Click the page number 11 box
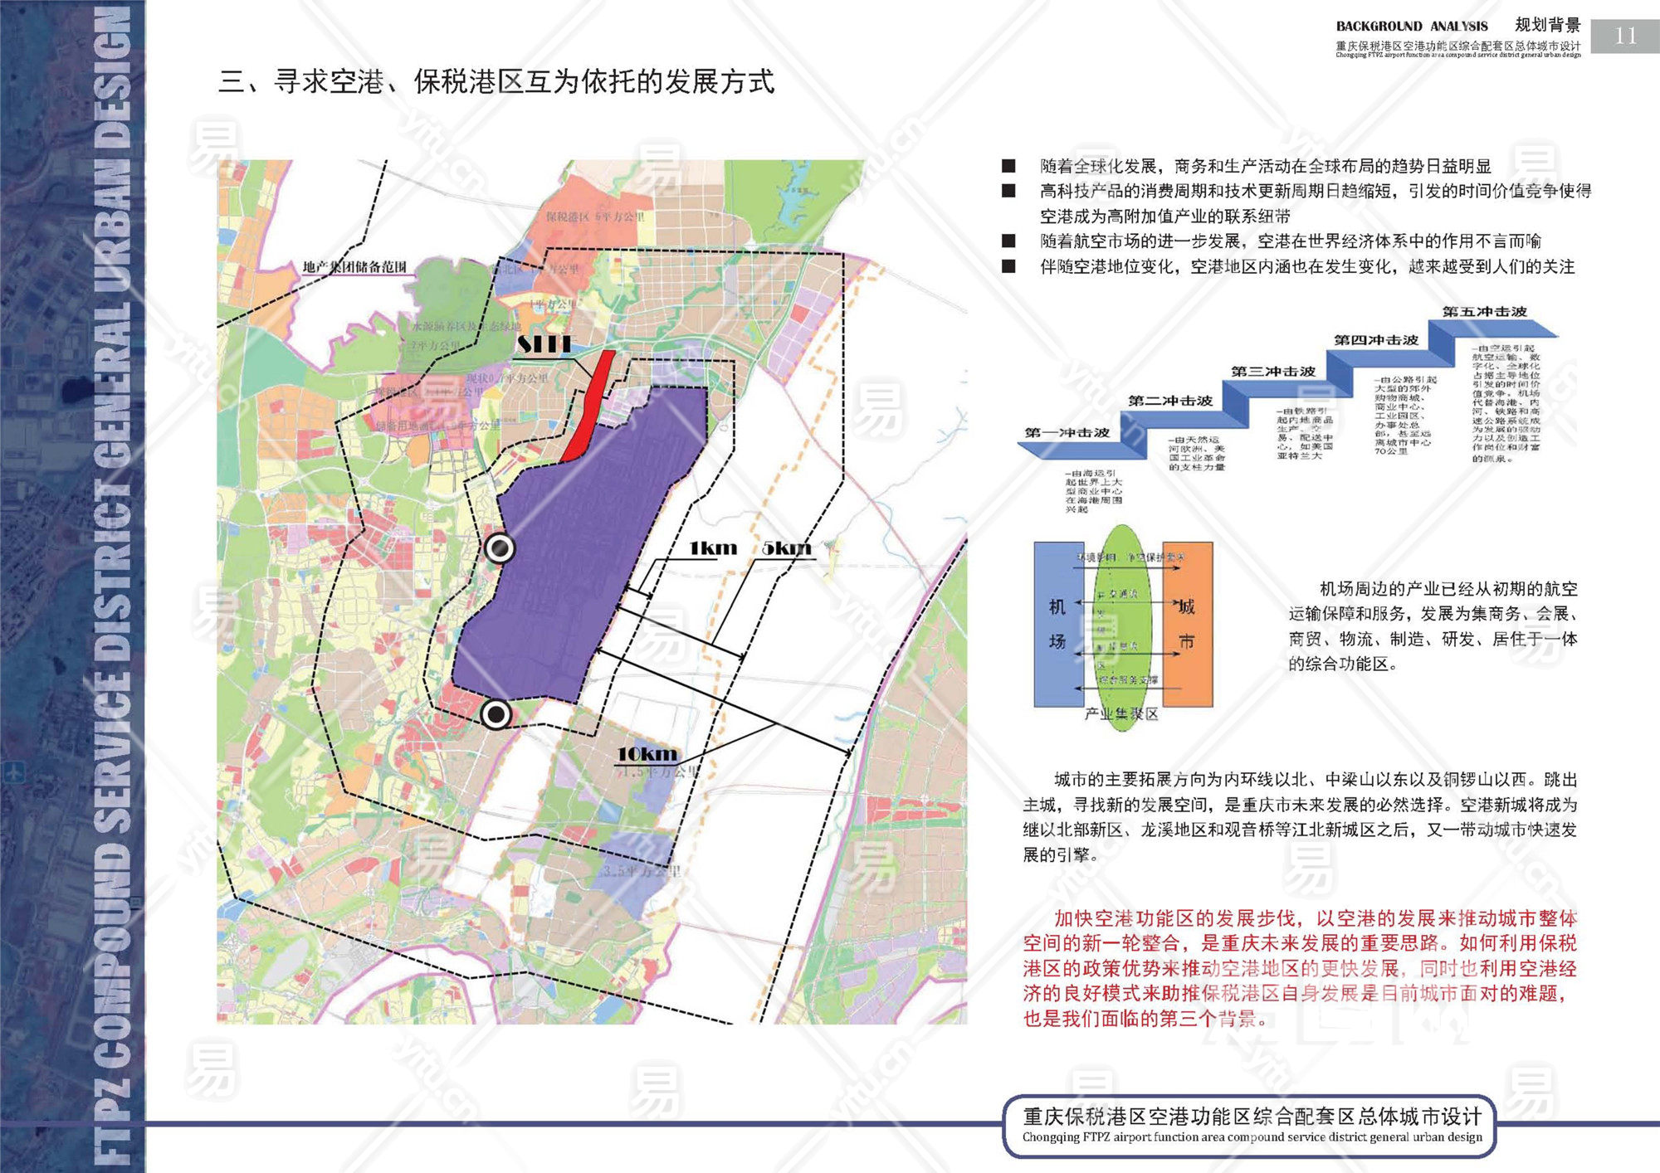The image size is (1660, 1173). pos(1624,36)
